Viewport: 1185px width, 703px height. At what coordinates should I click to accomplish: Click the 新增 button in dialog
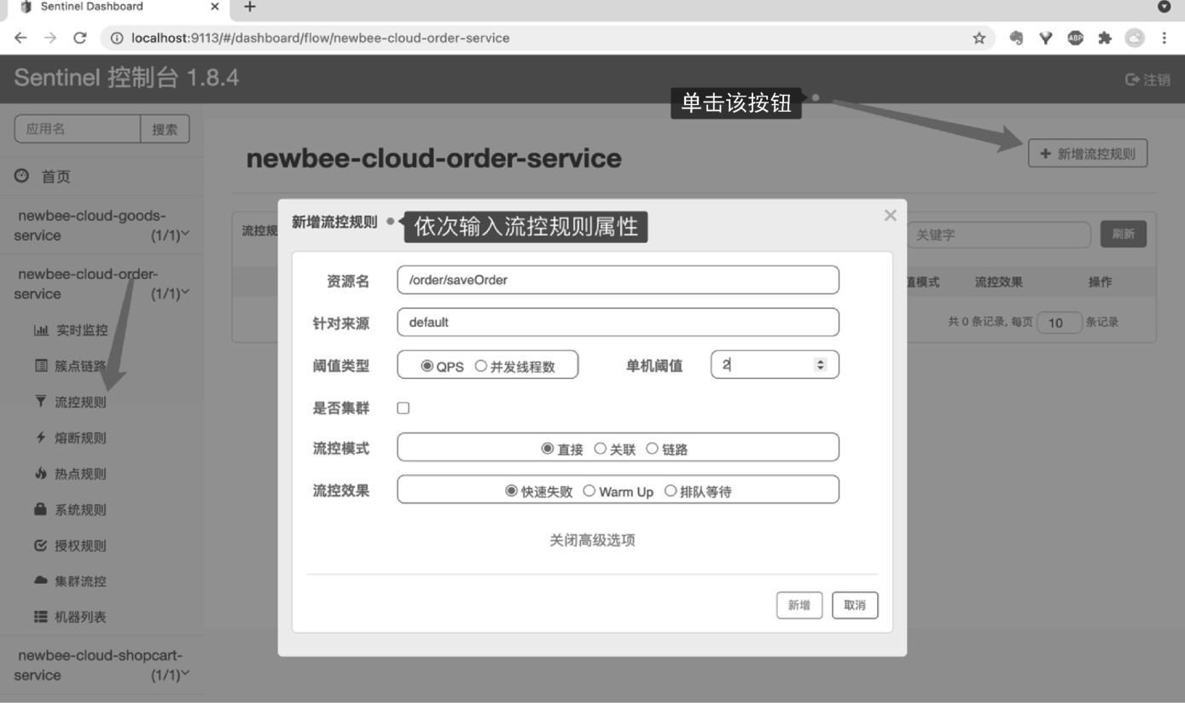coord(799,605)
